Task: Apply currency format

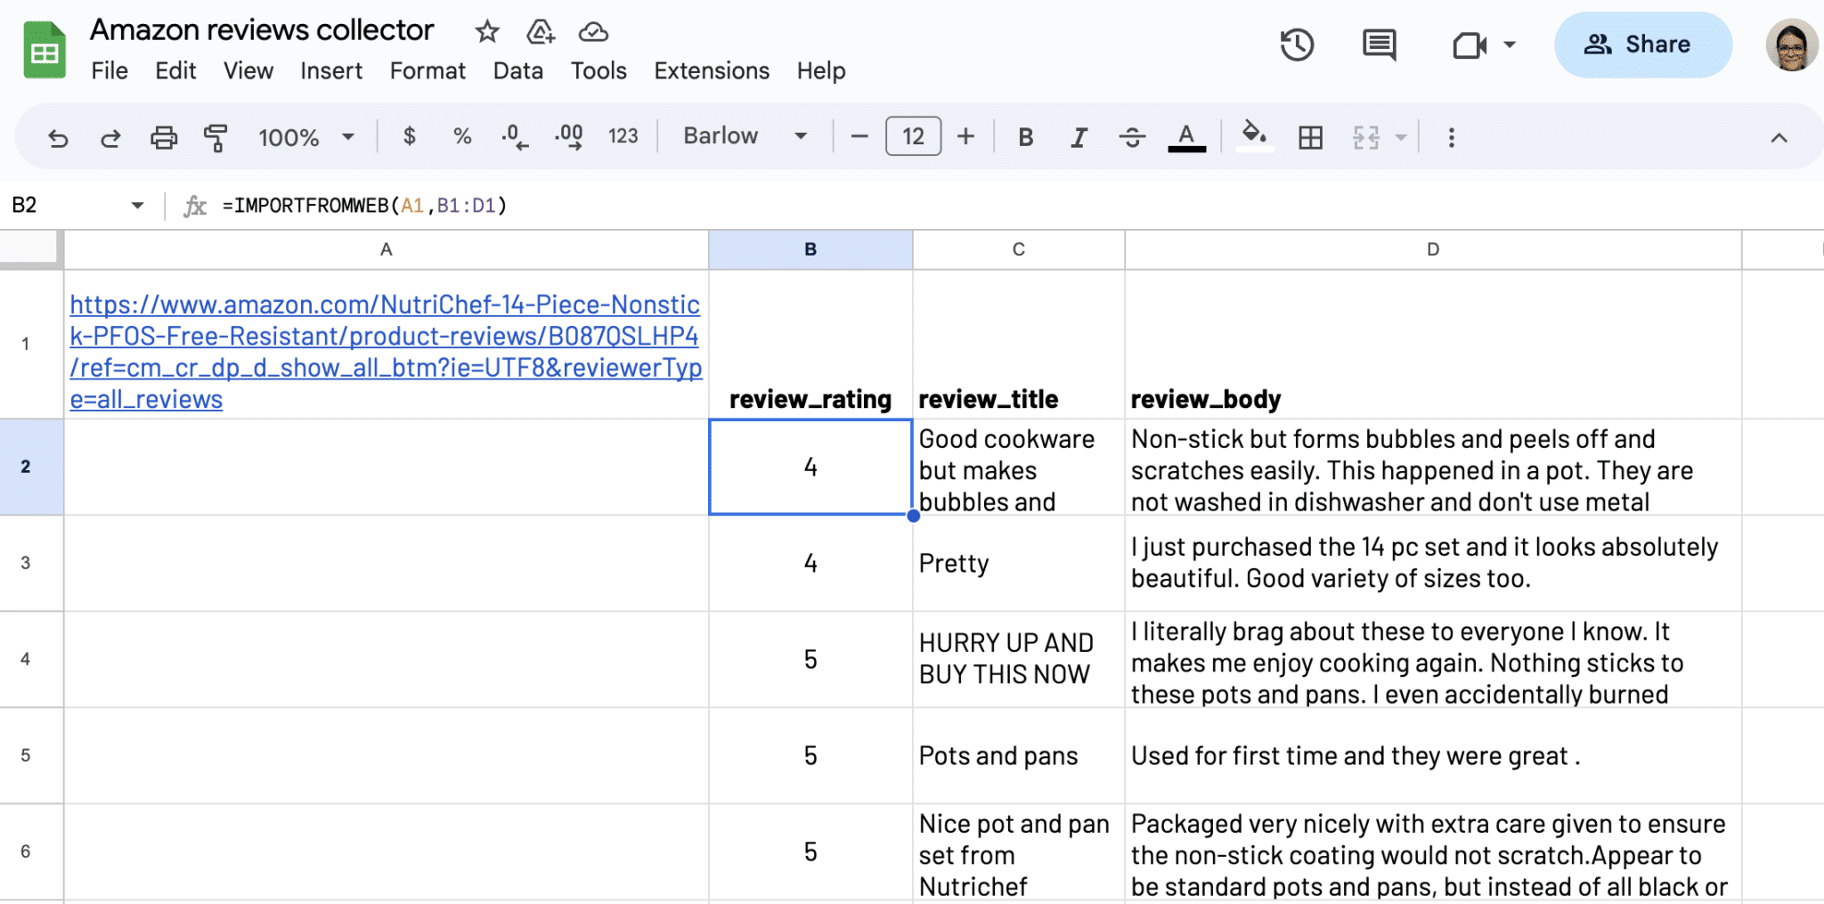Action: pyautogui.click(x=410, y=136)
